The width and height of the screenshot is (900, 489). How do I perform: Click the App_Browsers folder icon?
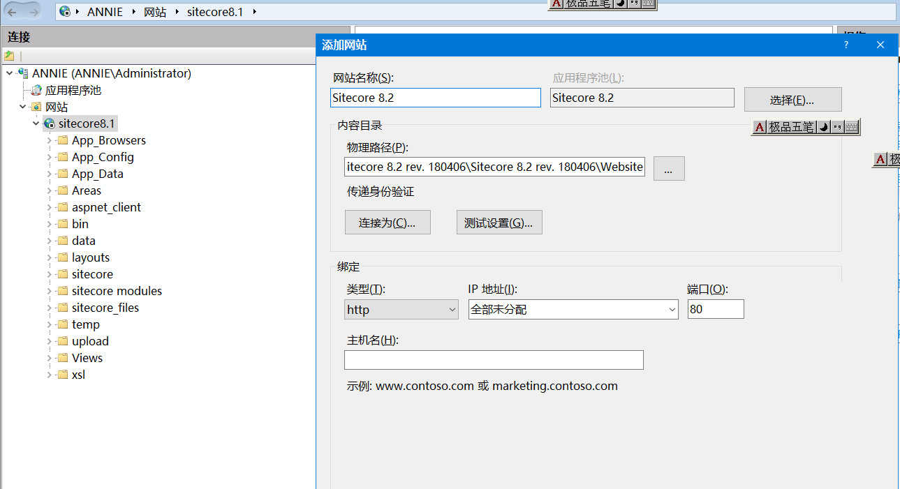pyautogui.click(x=63, y=140)
